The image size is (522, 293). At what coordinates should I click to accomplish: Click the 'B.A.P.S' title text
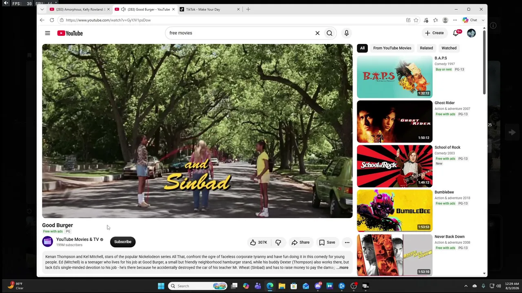click(441, 58)
